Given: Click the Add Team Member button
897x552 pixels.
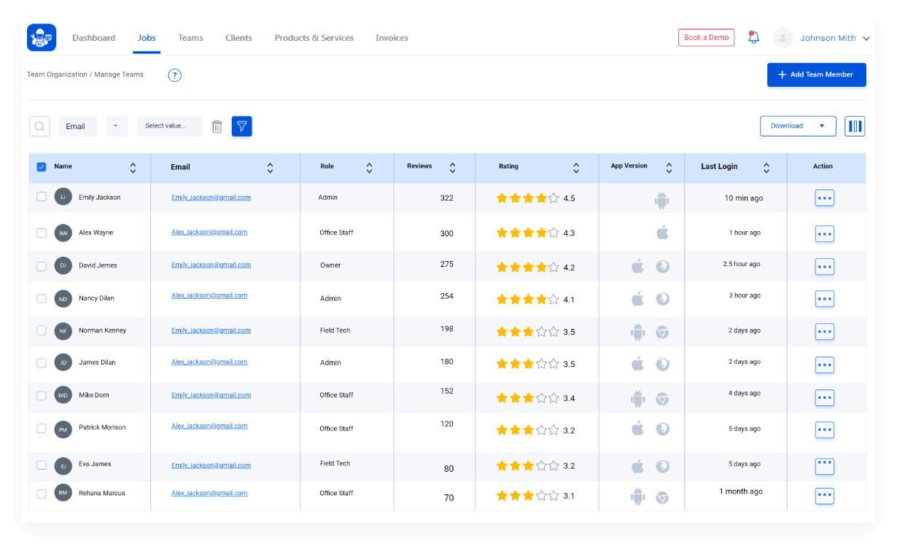Looking at the screenshot, I should coord(817,74).
